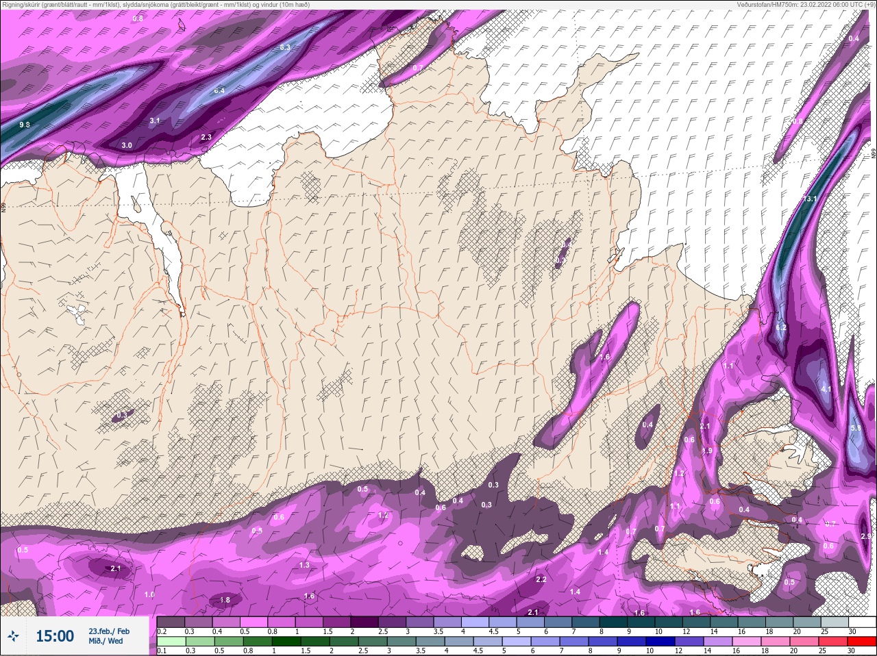Pick the darkest purple swatch between 2 and 2.5
Screen dimensions: 877x656
366,622
